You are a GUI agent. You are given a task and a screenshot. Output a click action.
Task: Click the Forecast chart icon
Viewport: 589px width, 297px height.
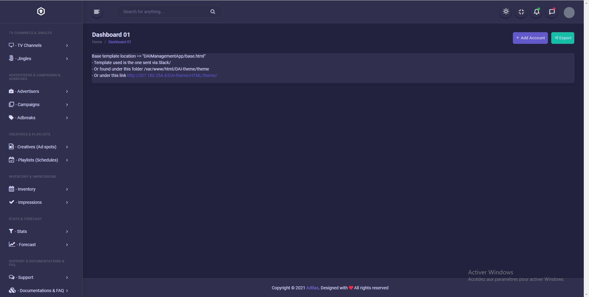point(12,244)
